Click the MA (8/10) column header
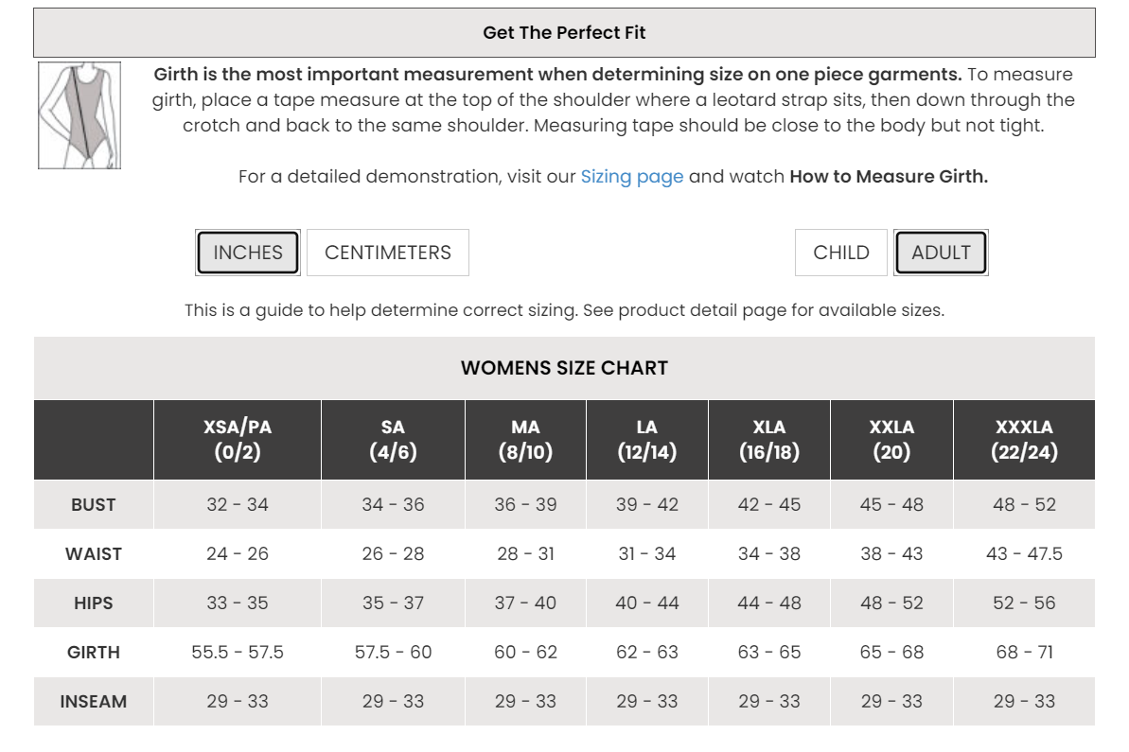The height and width of the screenshot is (752, 1129). (x=525, y=440)
